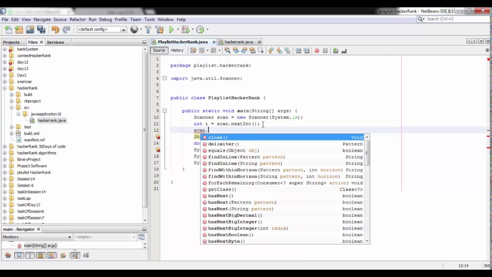The width and height of the screenshot is (492, 277).
Task: Click the globe browser icon
Action: (134, 29)
